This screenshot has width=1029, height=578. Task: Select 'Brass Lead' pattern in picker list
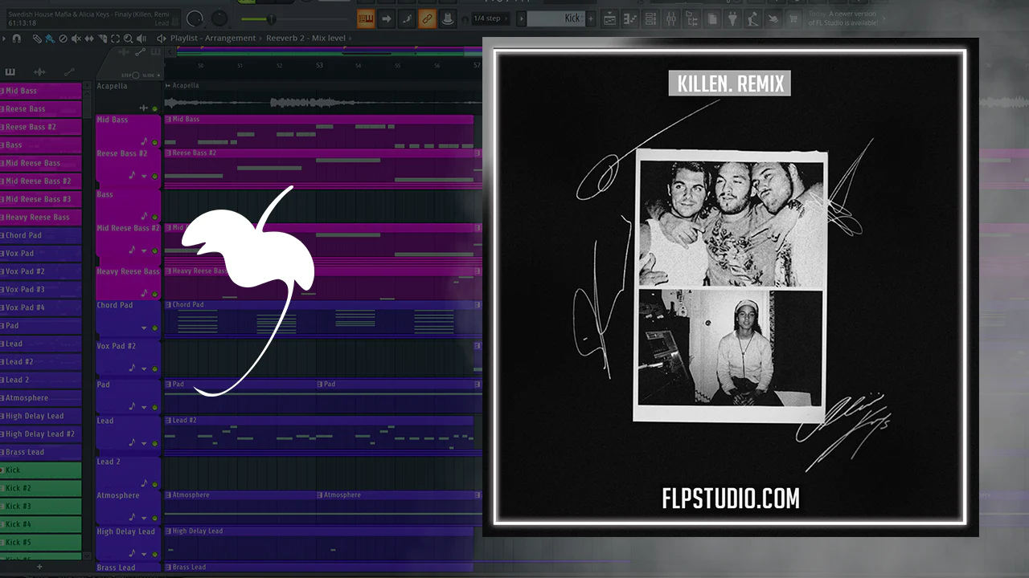tap(41, 452)
